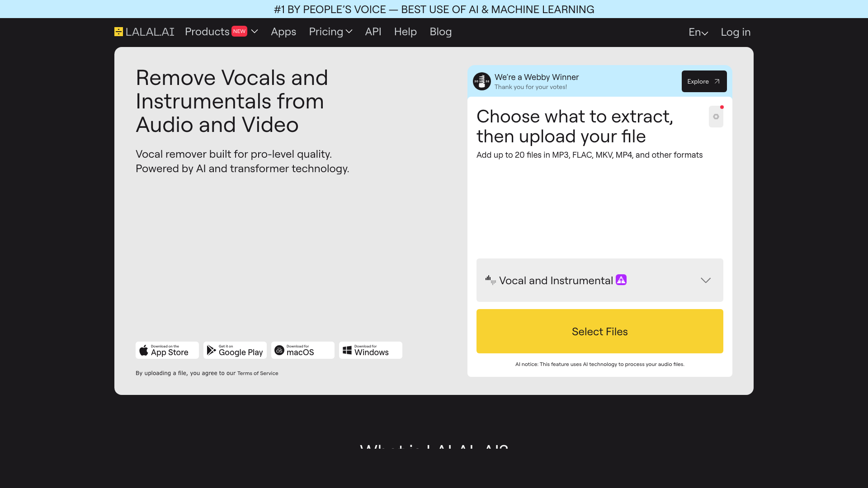Click the waveform icon beside Vocal and Instrumental
The height and width of the screenshot is (488, 868).
pyautogui.click(x=491, y=280)
